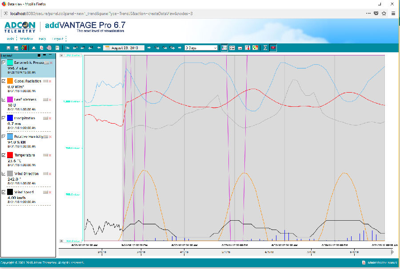Switch to table view icon

pyautogui.click(x=232, y=47)
